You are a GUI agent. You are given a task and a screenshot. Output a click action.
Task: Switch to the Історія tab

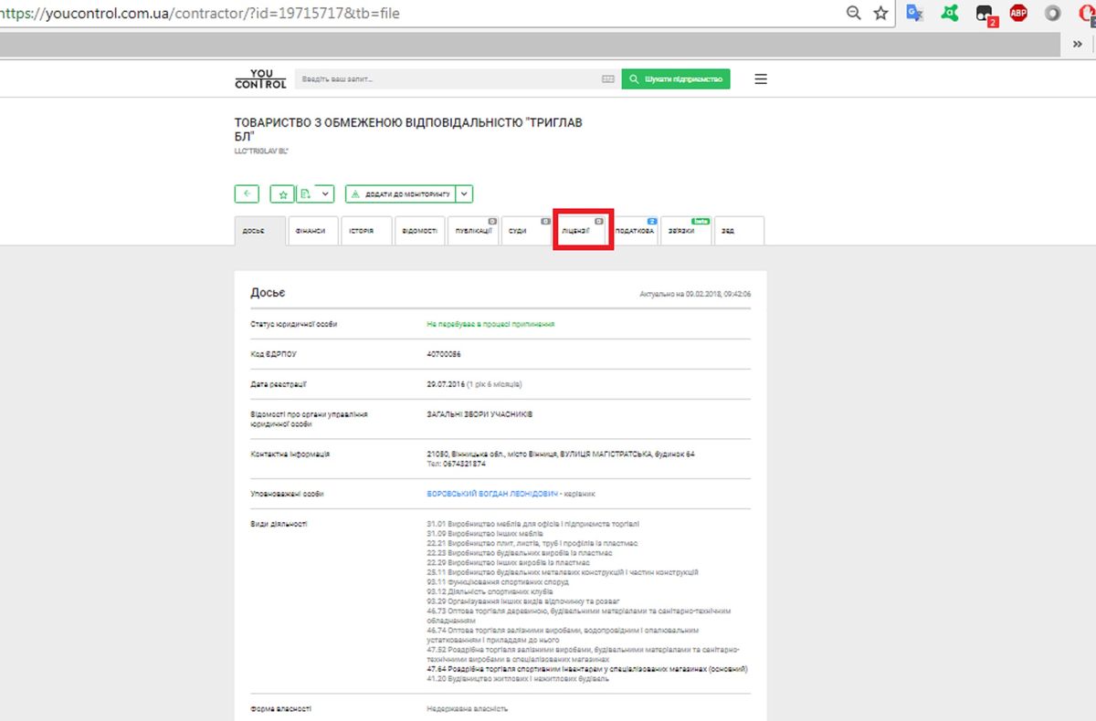coord(367,231)
